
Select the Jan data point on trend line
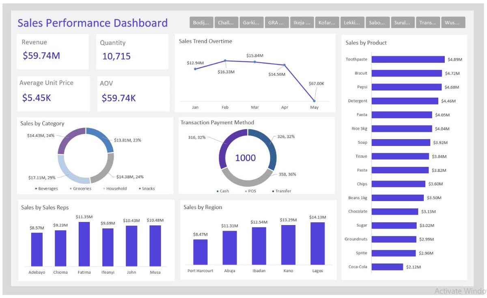pos(195,69)
